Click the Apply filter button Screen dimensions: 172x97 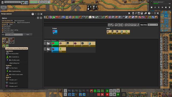[28, 34]
